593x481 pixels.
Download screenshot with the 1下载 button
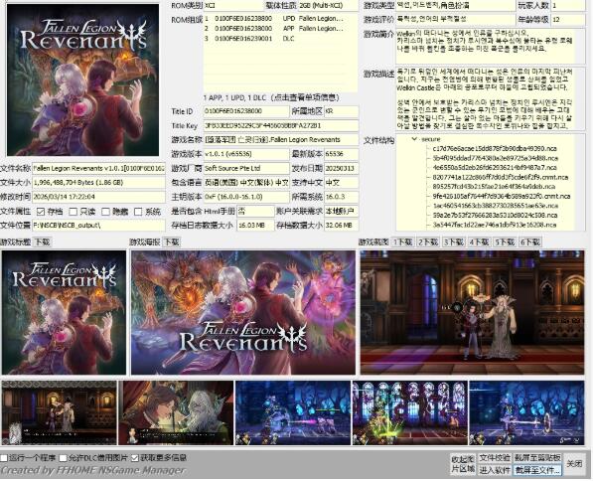[x=402, y=241]
